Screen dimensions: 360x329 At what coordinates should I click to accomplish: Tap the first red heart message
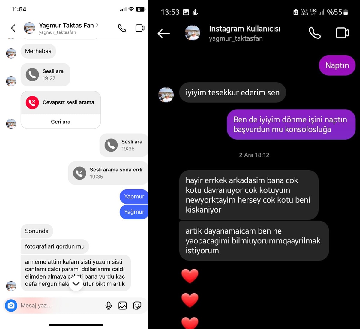pos(190,276)
